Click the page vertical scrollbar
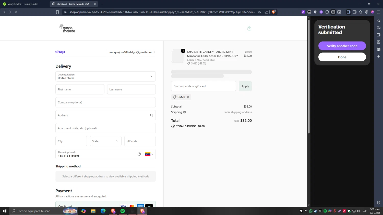 click(309, 76)
